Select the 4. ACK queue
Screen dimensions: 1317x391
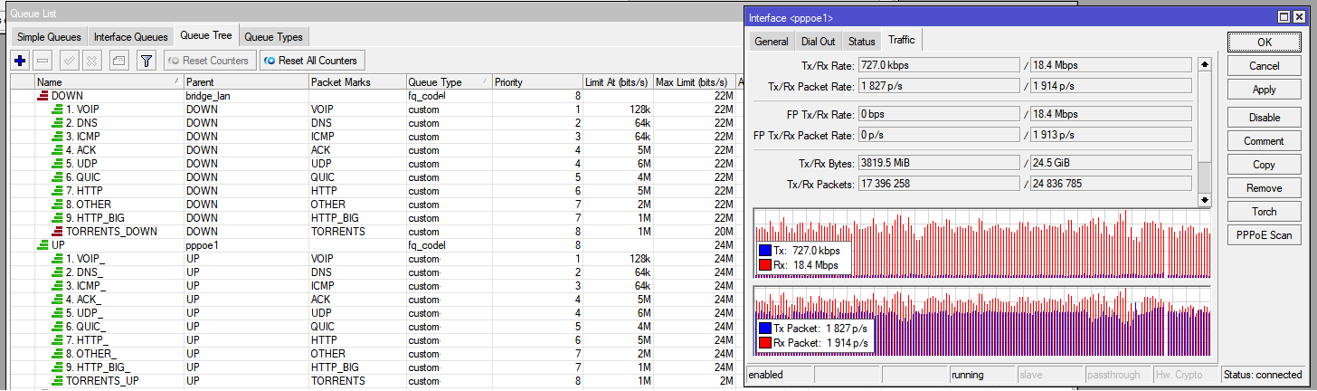(x=375, y=149)
